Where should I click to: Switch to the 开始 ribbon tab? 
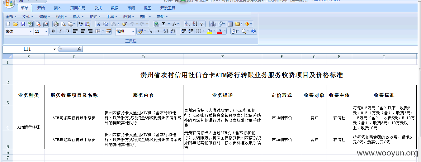[x=41, y=8]
